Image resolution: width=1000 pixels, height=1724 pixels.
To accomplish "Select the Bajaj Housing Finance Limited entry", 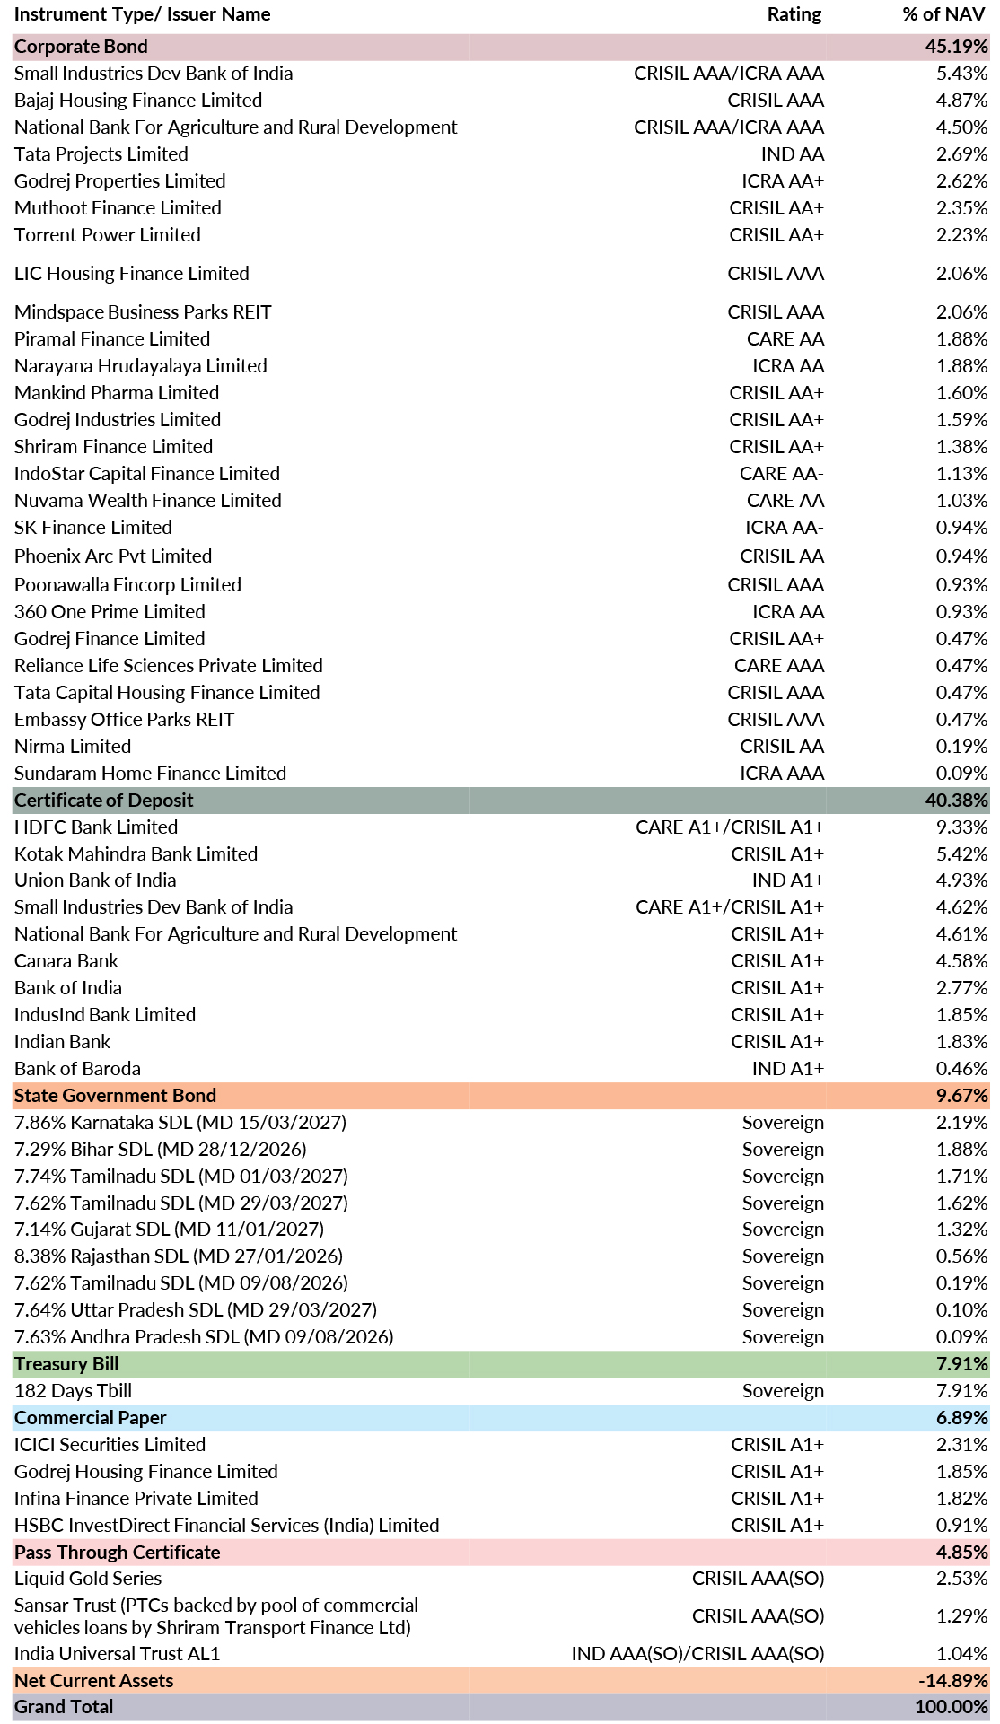I will (x=138, y=101).
